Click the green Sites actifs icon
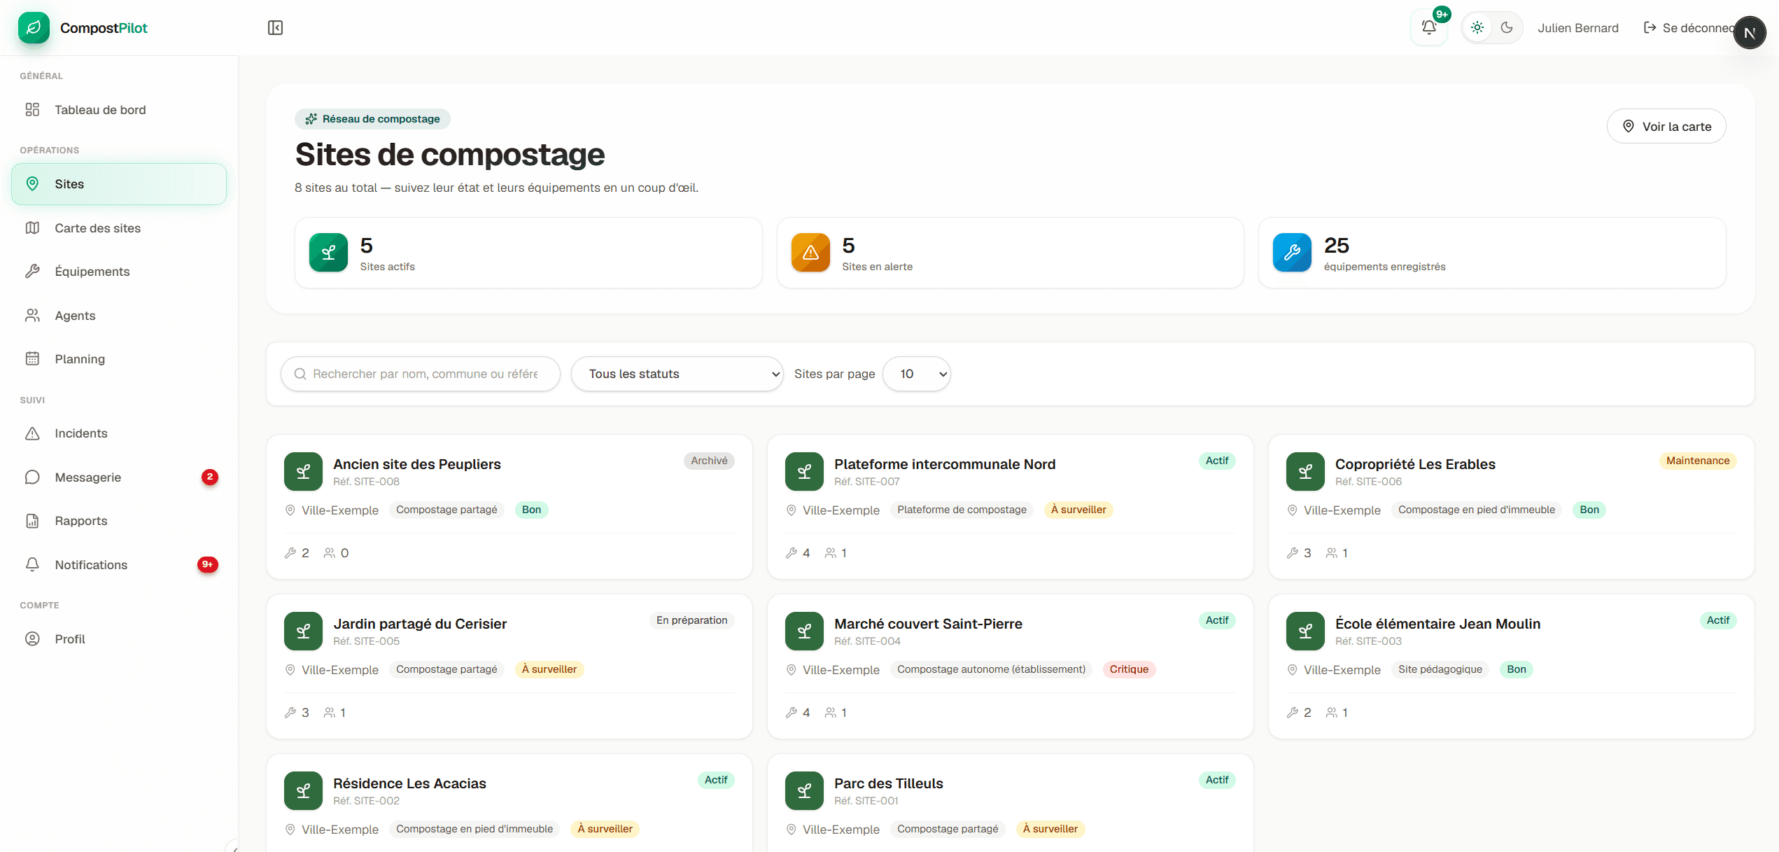The image size is (1779, 852). [x=328, y=253]
